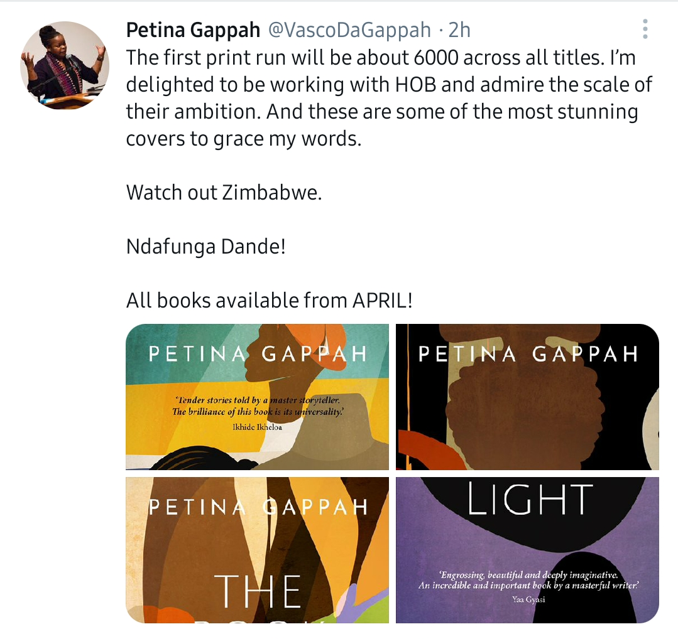Viewport: 678px width, 639px height.
Task: Click Petina Gappah's round profile avatar
Action: pyautogui.click(x=65, y=65)
